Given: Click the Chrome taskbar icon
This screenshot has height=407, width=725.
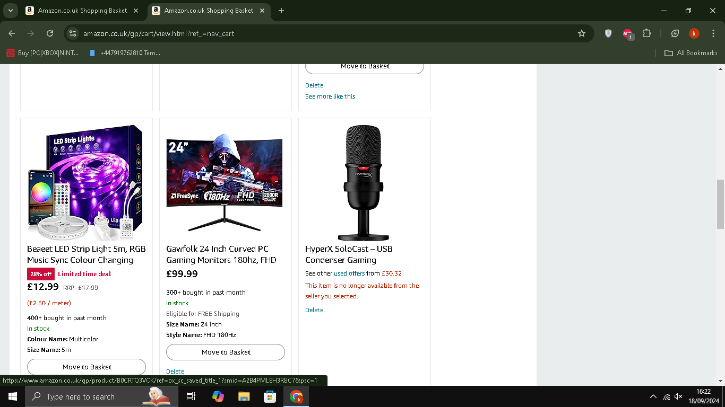Looking at the screenshot, I should coord(296,396).
